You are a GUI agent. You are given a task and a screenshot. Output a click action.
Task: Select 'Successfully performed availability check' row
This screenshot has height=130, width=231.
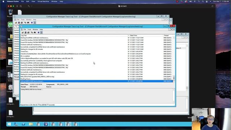click(x=96, y=61)
